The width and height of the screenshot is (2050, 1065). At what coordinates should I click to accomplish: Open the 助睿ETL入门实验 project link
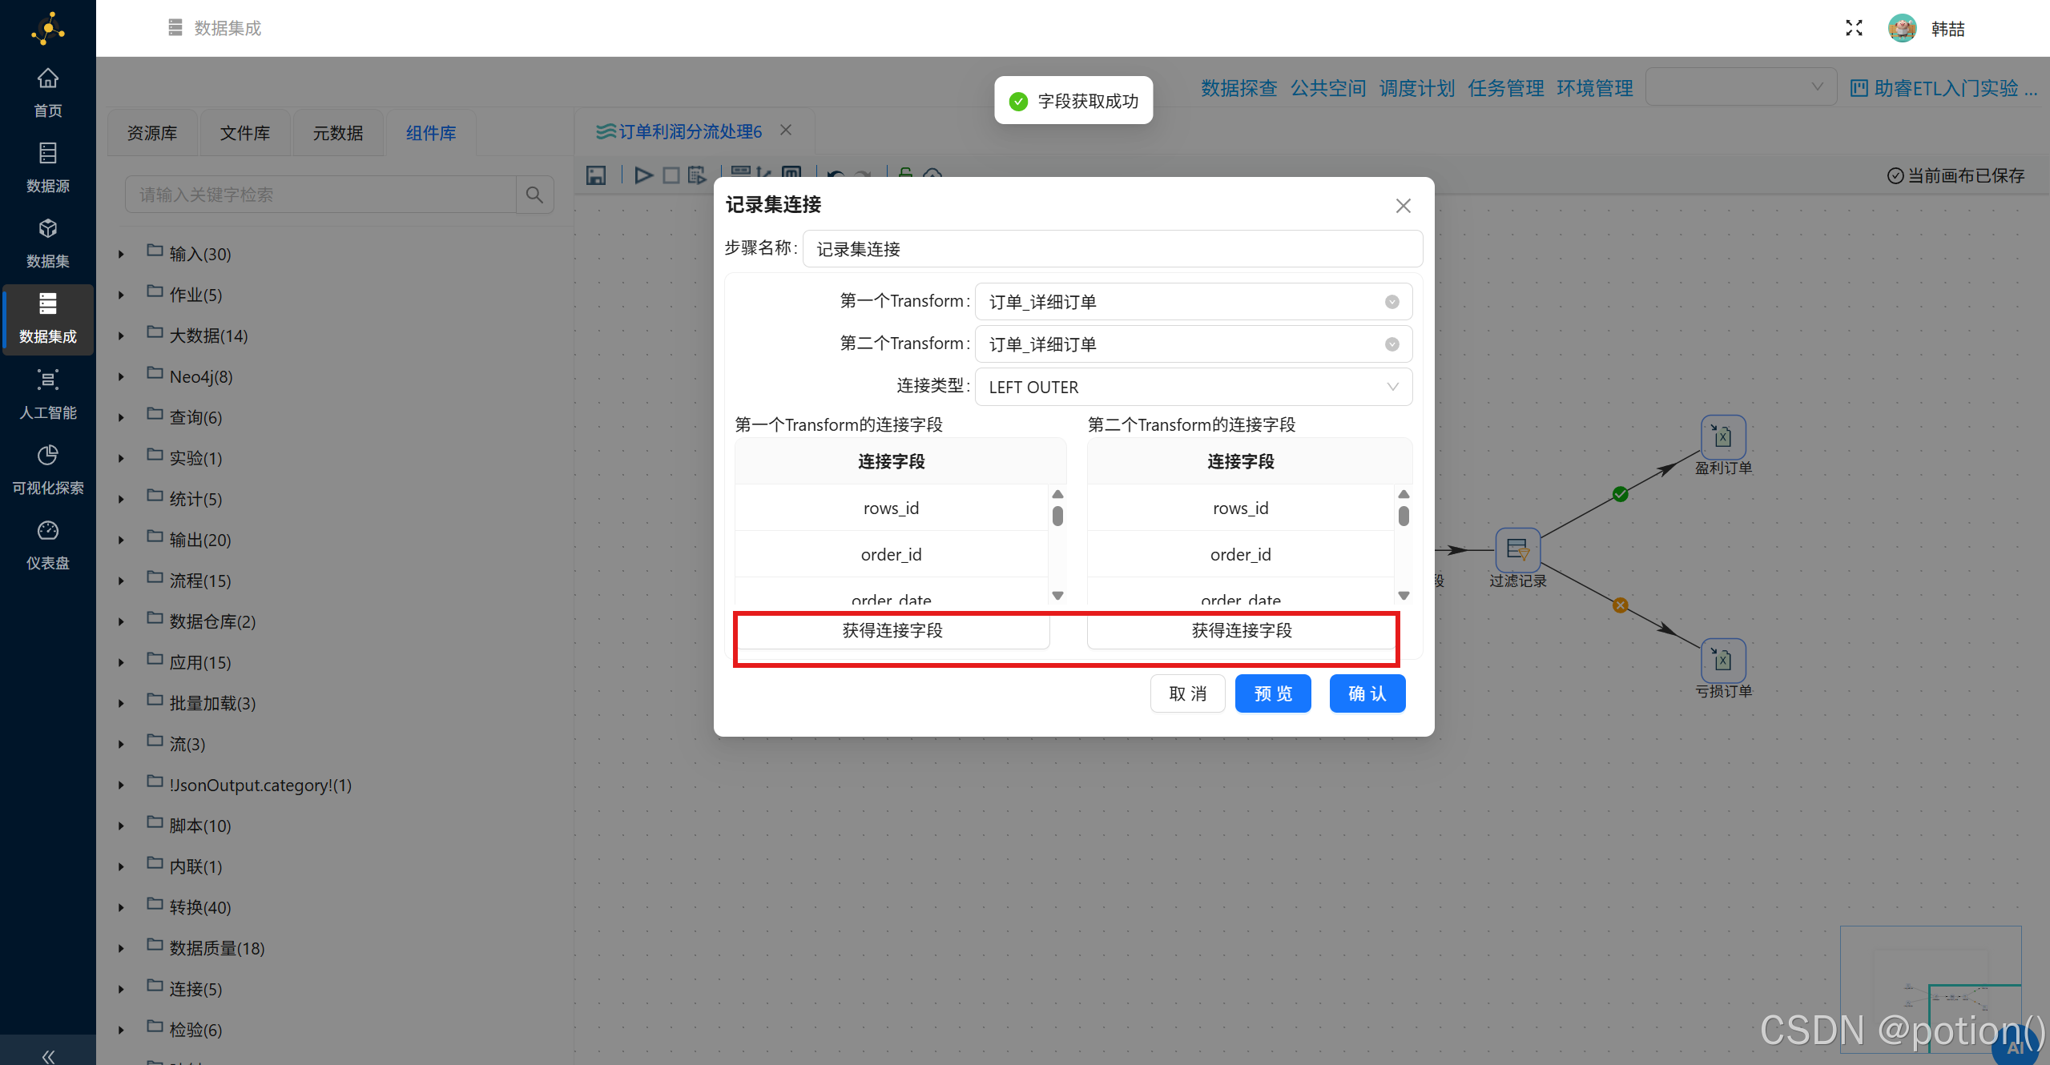pyautogui.click(x=1944, y=88)
